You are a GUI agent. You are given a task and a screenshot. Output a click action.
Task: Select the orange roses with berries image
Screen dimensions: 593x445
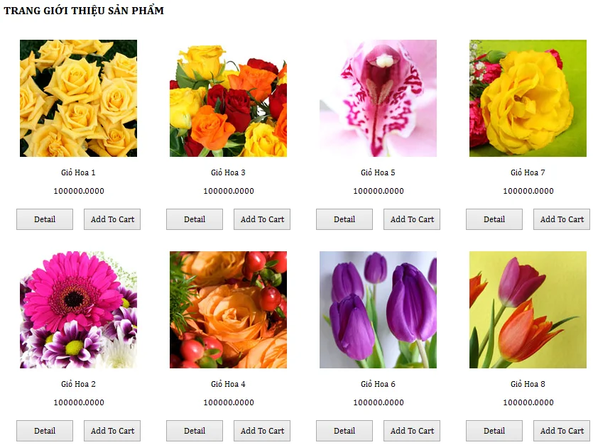(x=228, y=309)
